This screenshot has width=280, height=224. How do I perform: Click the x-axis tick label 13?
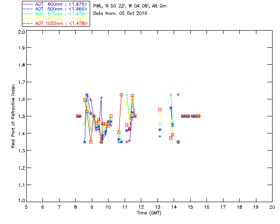[157, 207]
